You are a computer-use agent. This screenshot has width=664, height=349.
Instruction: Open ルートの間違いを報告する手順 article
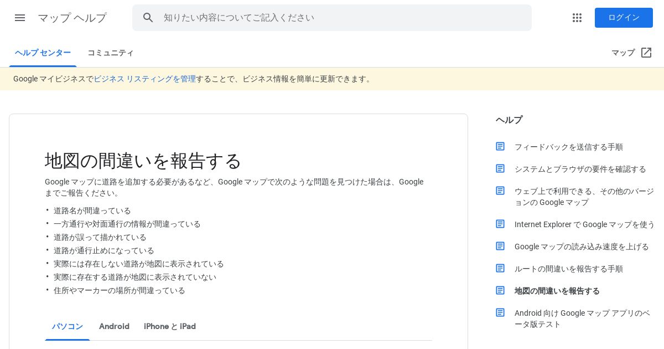click(x=569, y=269)
